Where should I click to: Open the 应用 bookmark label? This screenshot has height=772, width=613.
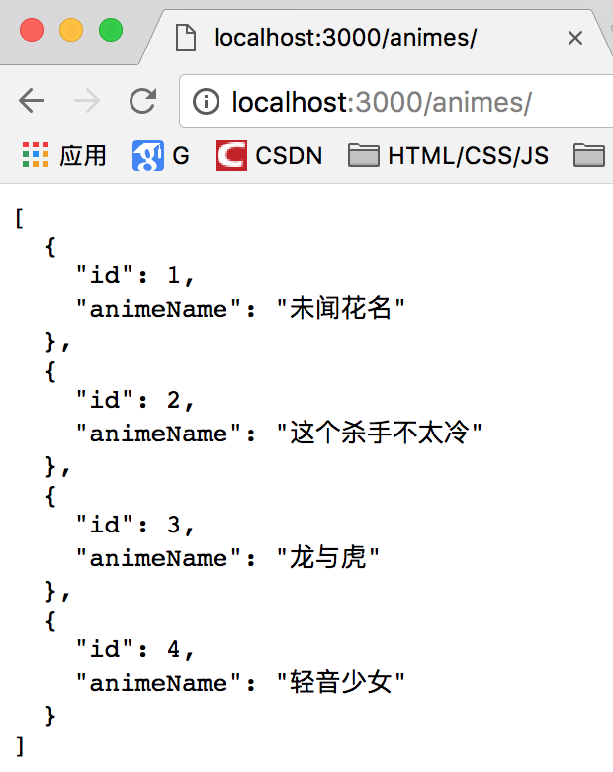tap(83, 156)
